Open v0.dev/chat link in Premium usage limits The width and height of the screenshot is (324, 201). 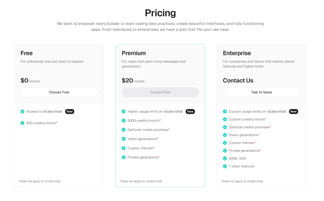(x=173, y=111)
